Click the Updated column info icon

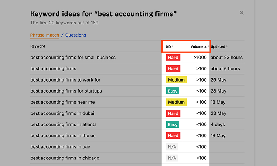[x=227, y=46]
